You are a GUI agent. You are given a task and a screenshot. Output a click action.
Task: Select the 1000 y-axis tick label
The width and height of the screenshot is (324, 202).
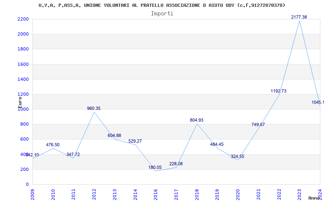pos(23,109)
